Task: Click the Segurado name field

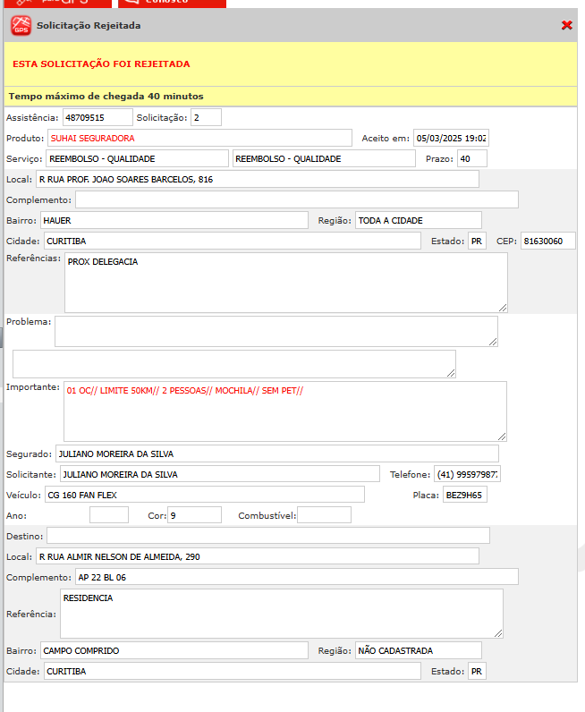Action: pyautogui.click(x=276, y=453)
